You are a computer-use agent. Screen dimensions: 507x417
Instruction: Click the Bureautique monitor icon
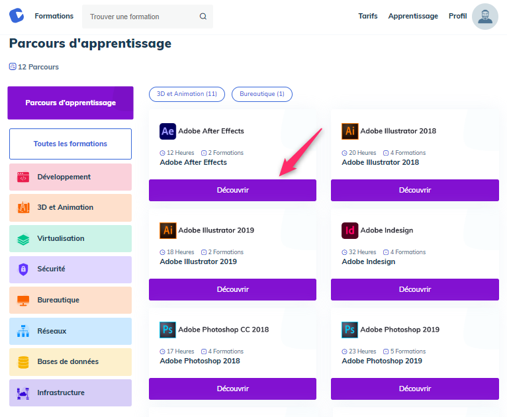pyautogui.click(x=23, y=301)
